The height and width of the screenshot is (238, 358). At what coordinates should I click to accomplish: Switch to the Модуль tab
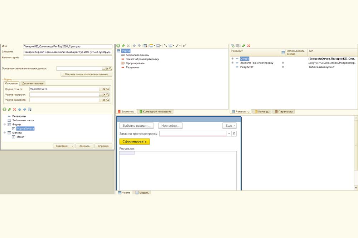click(x=142, y=193)
